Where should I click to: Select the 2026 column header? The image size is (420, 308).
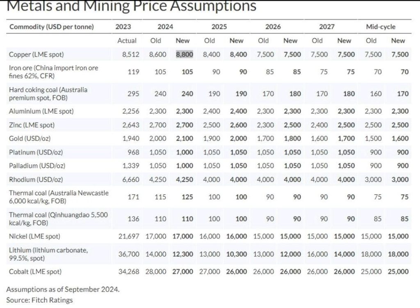tap(273, 27)
